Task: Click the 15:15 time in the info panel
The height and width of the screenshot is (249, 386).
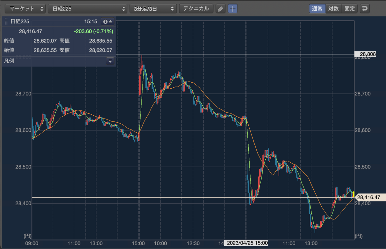Action: tap(91, 22)
